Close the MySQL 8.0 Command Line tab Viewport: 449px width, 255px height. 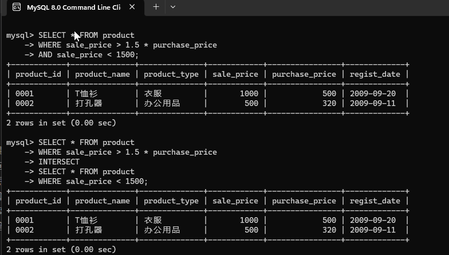(133, 7)
